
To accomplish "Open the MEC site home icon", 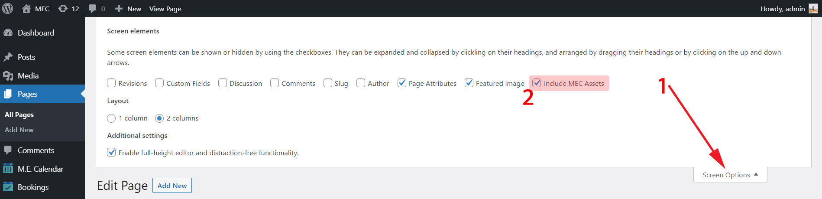I will pyautogui.click(x=26, y=9).
